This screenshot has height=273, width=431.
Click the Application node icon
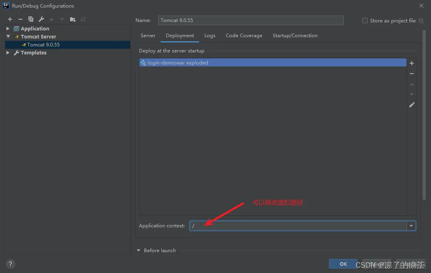coord(16,28)
